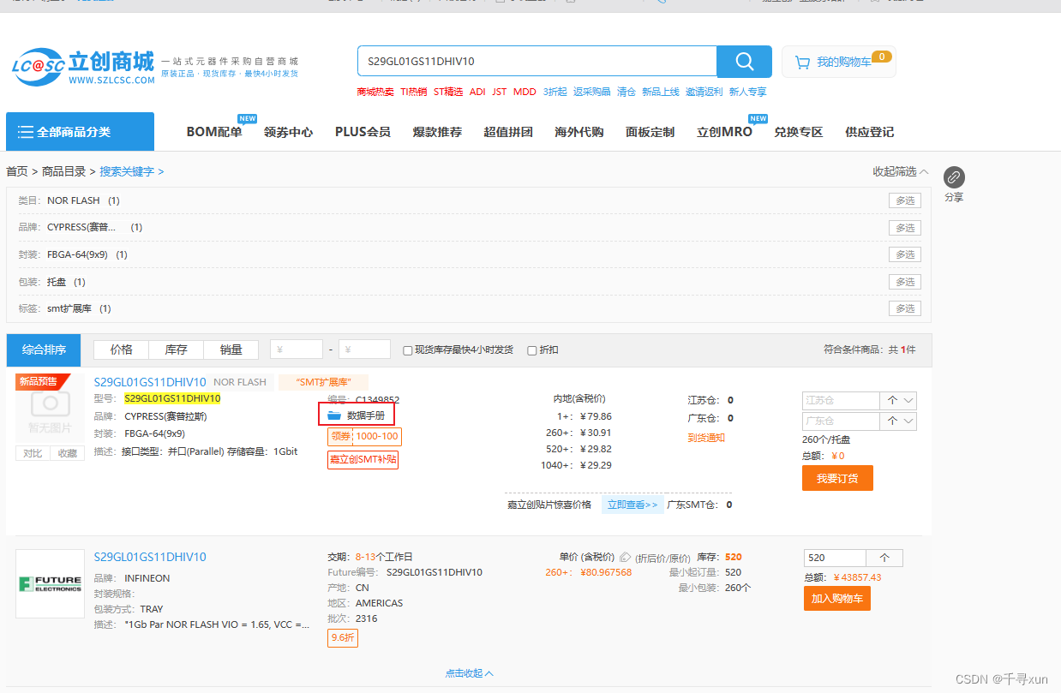Click the 新人专享 link

click(x=747, y=92)
